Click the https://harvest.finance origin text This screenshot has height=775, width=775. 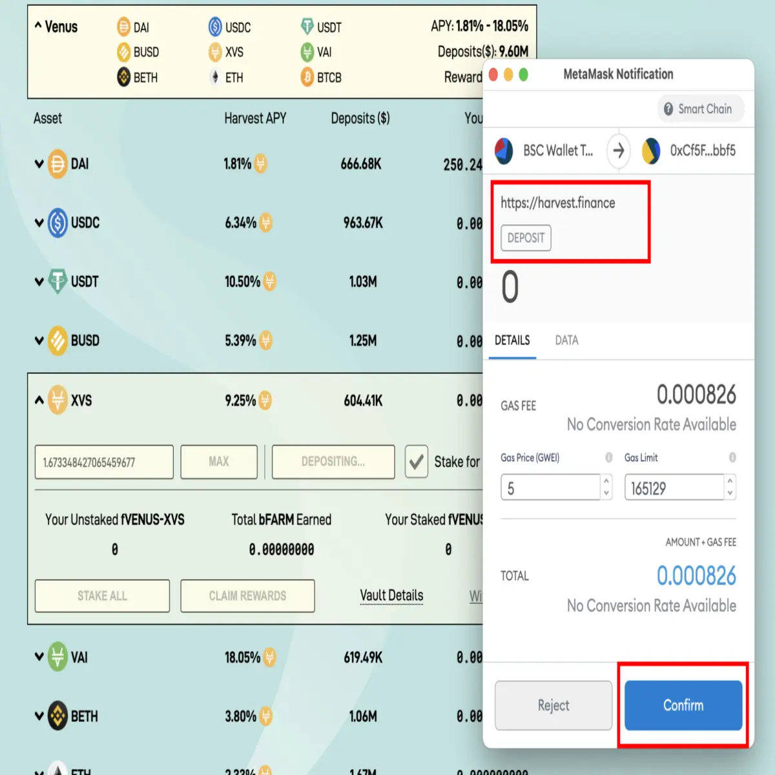[x=558, y=203]
